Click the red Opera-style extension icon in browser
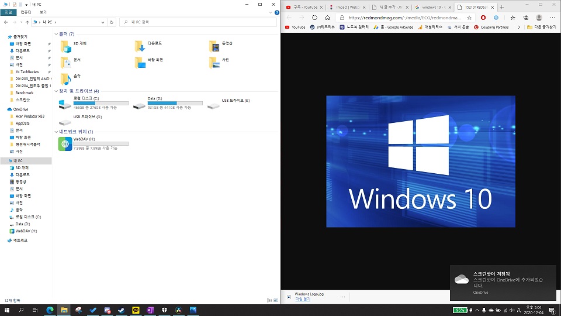 pos(483,18)
